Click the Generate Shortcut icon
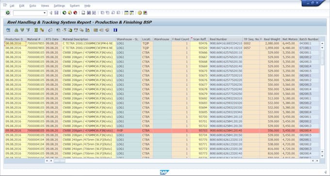The image size is (330, 176). [x=132, y=13]
